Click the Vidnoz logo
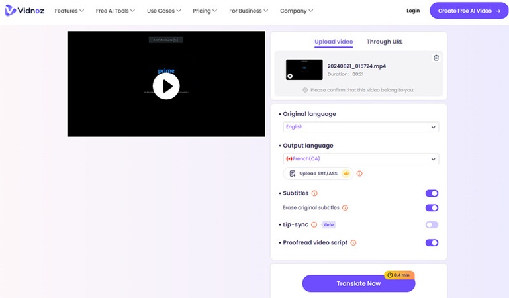This screenshot has width=509, height=298. pos(24,11)
